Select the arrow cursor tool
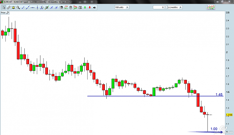The image size is (234, 135). coord(4,7)
